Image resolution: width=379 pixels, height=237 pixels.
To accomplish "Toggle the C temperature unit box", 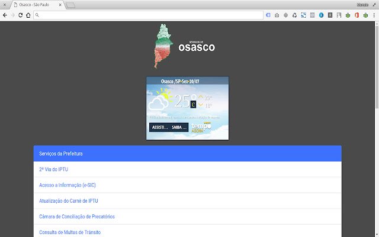I will (x=193, y=104).
